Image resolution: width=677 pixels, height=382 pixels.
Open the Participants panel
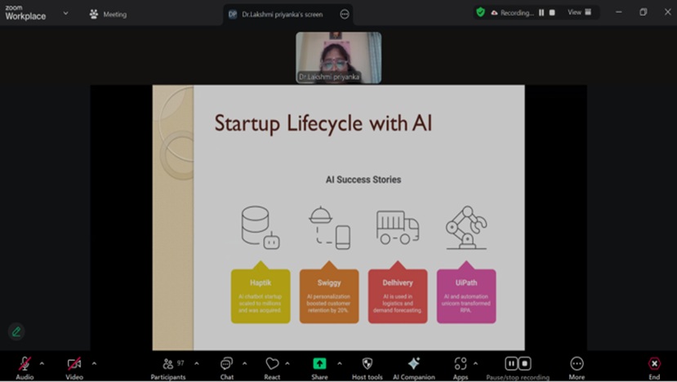click(168, 364)
